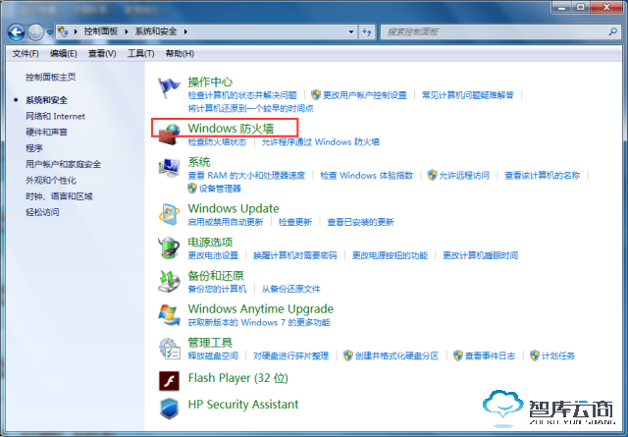The width and height of the screenshot is (628, 437).
Task: Click 更改电源按钮的功能 link
Action: click(390, 255)
